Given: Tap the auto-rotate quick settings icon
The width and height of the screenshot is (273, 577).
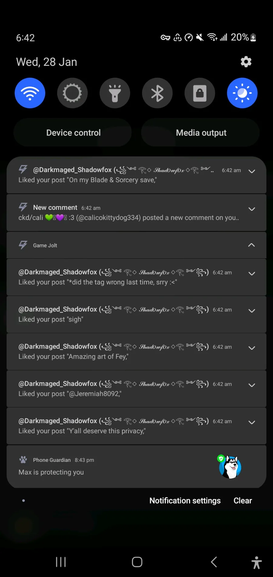Looking at the screenshot, I should 72,93.
